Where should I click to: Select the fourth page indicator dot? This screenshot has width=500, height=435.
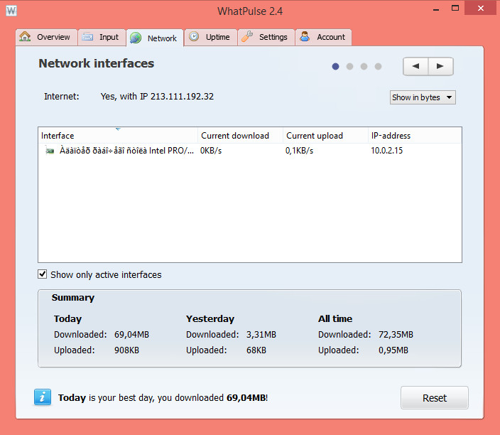click(378, 66)
